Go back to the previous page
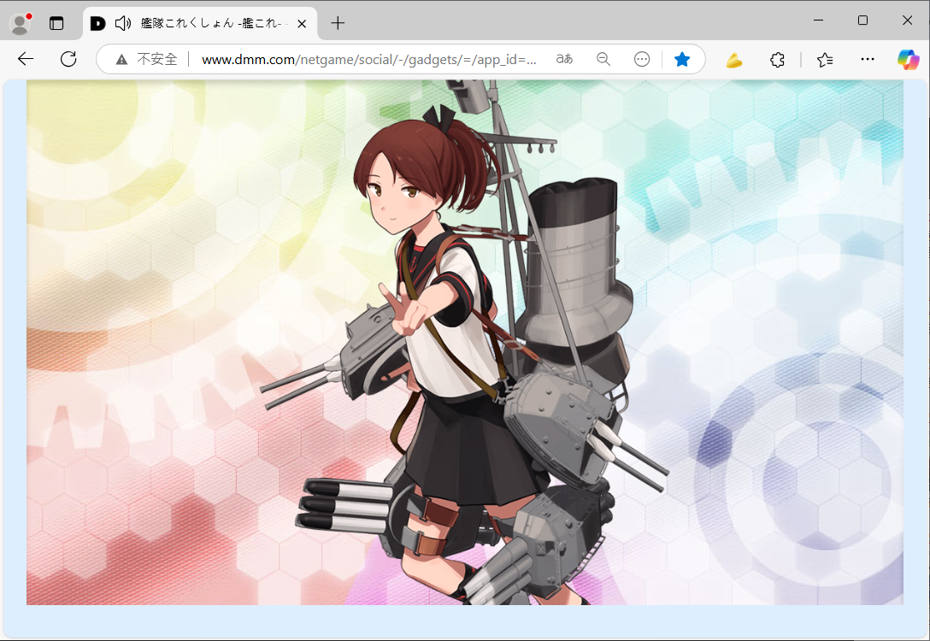Image resolution: width=930 pixels, height=641 pixels. 26,59
